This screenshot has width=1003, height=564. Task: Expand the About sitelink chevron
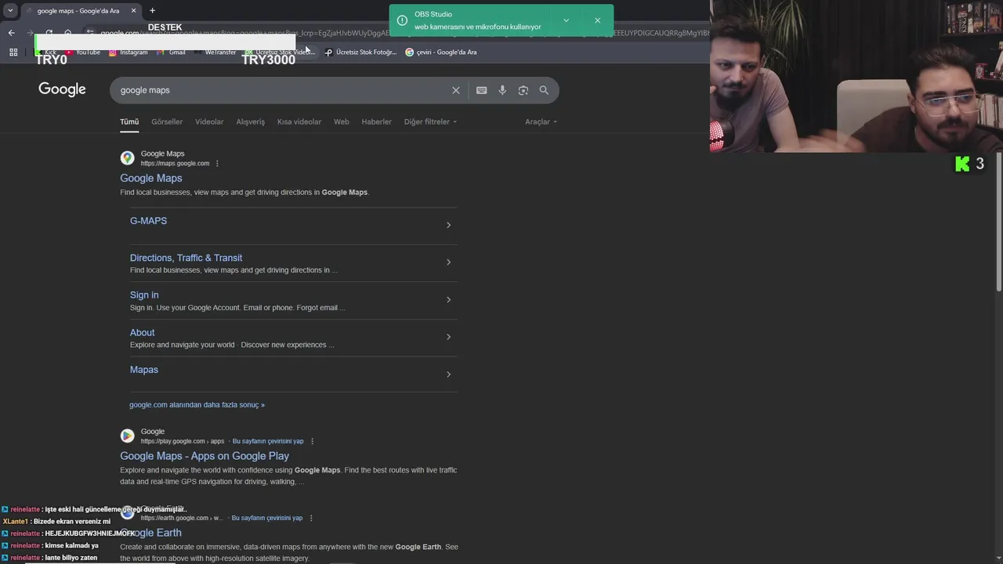[x=448, y=337]
